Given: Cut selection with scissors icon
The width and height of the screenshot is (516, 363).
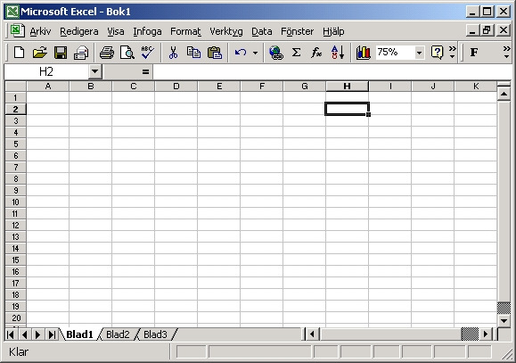Looking at the screenshot, I should coord(173,53).
